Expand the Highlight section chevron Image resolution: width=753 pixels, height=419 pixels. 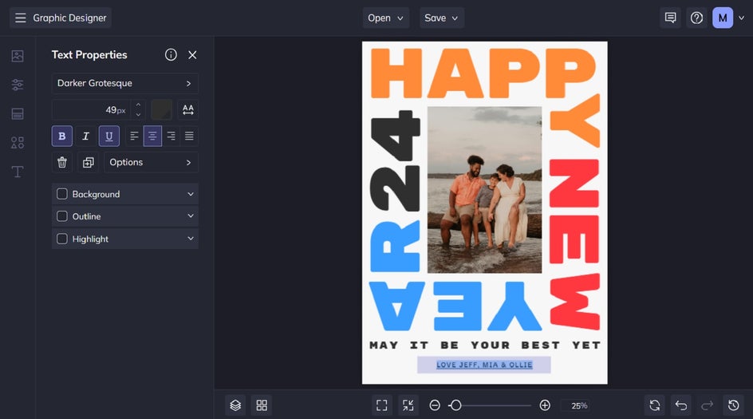tap(191, 239)
